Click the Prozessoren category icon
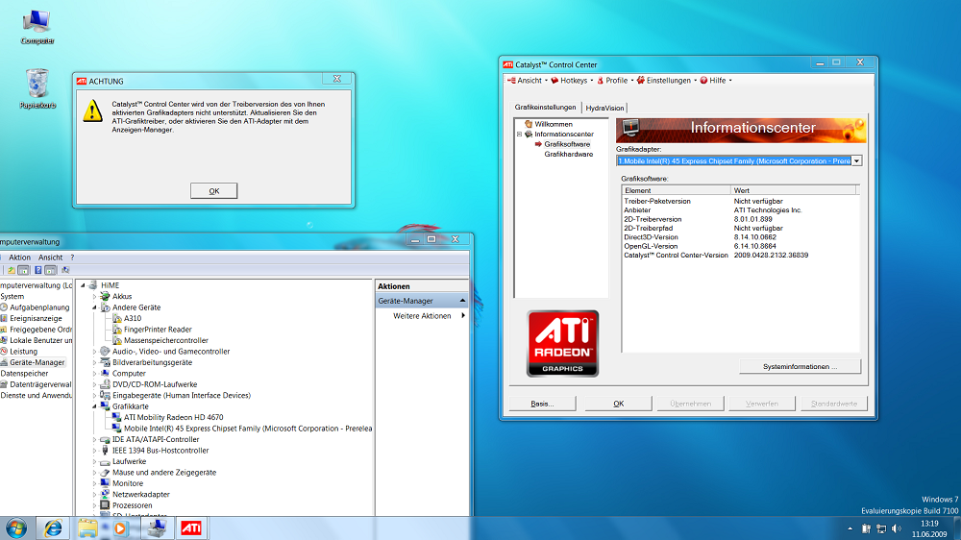 click(x=105, y=505)
